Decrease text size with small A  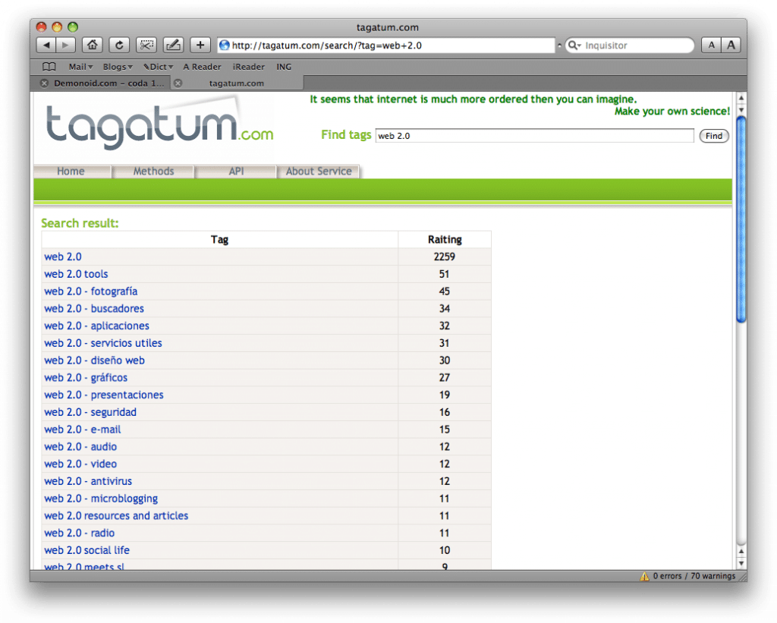pyautogui.click(x=712, y=45)
